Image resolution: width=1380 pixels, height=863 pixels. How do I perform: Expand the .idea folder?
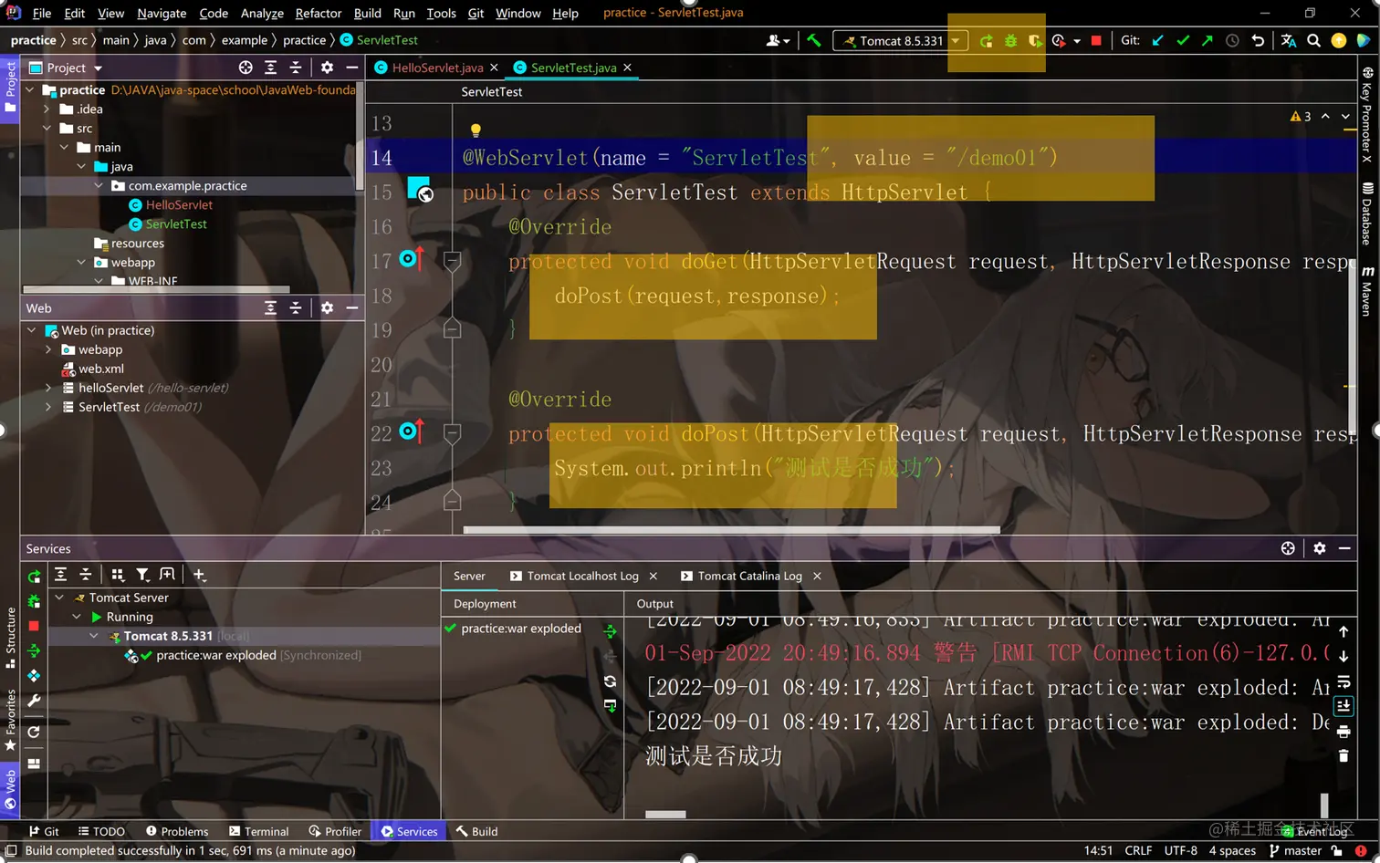47,109
